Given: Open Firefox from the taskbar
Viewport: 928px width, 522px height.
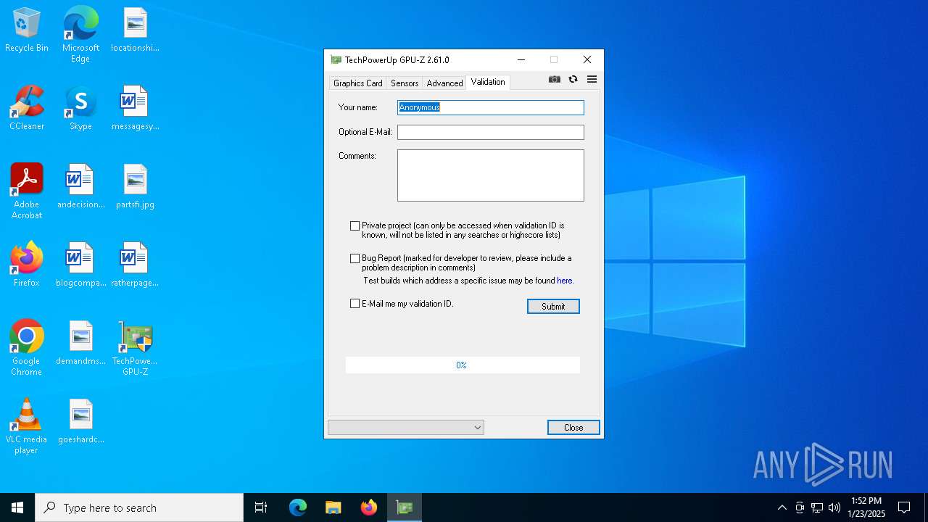Looking at the screenshot, I should click(369, 507).
